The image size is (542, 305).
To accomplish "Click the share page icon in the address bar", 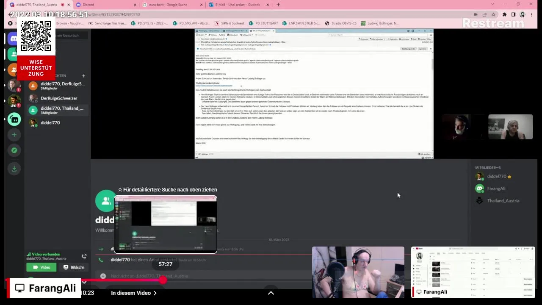I will click(484, 14).
